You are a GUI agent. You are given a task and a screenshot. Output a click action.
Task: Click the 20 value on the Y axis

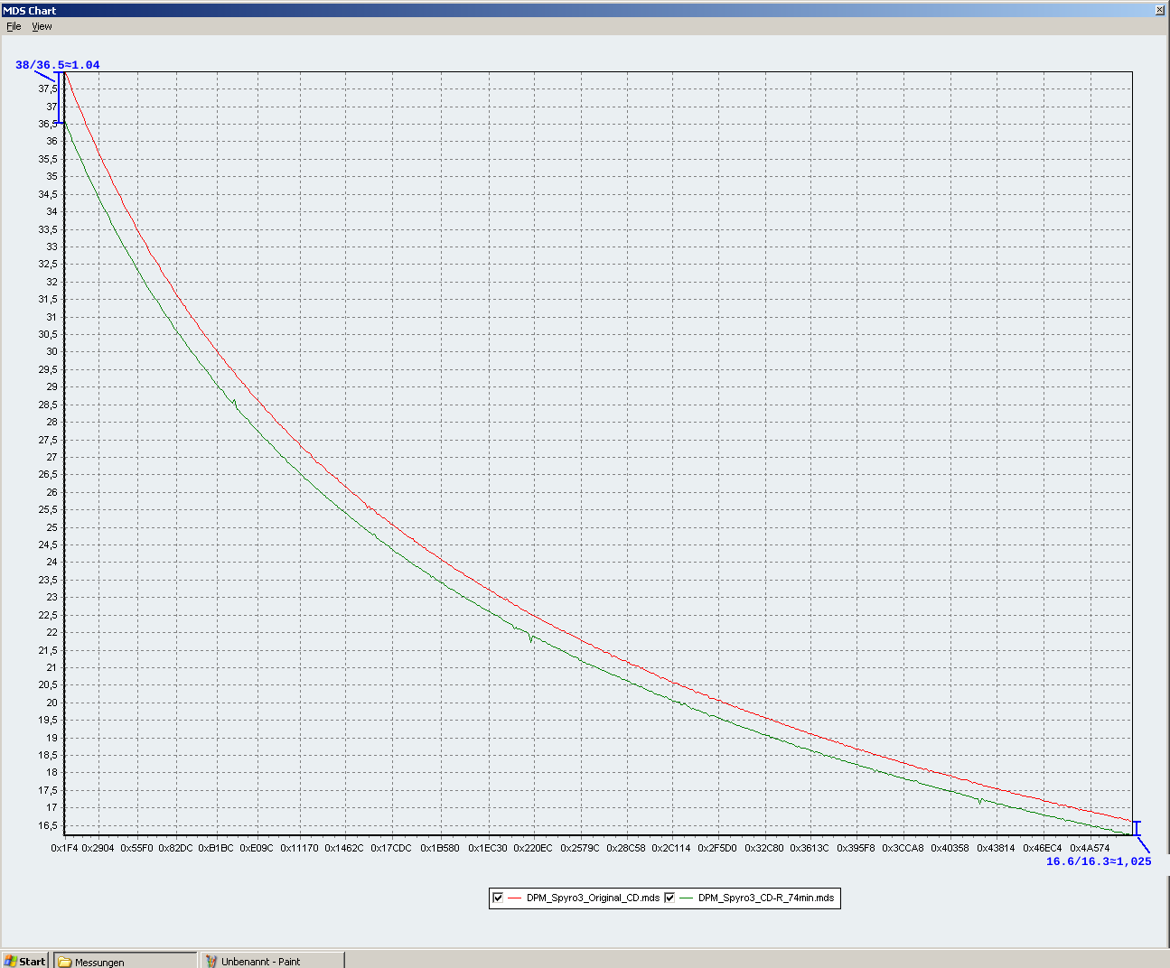click(51, 703)
